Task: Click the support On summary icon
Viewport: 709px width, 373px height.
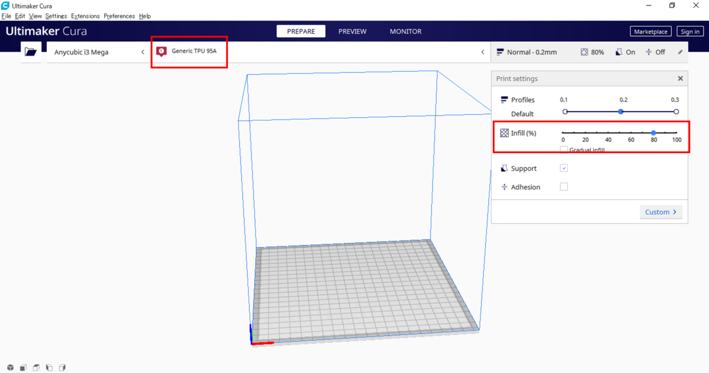Action: [619, 52]
